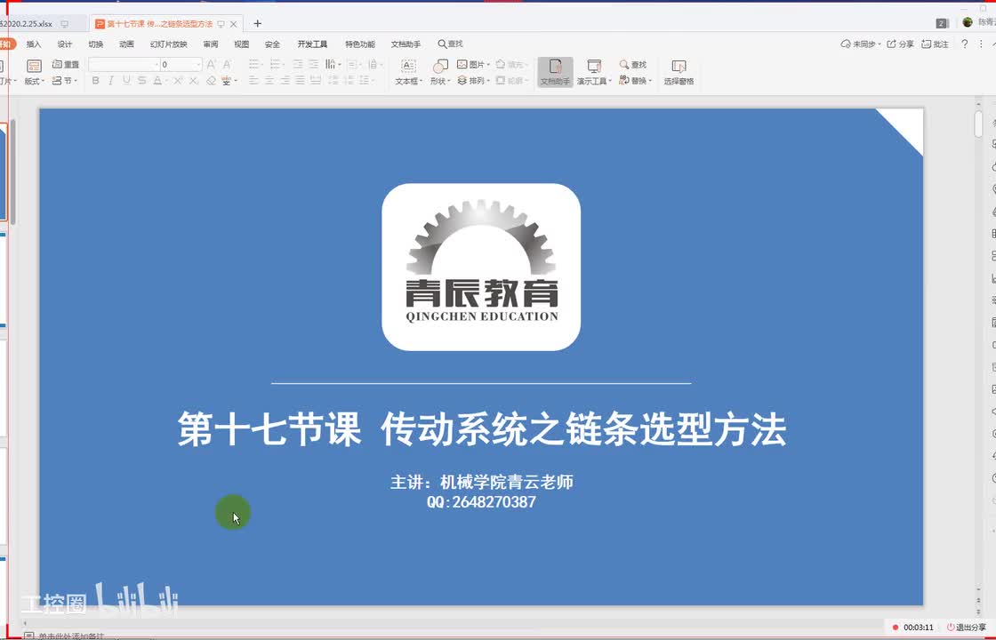Click the clear formatting eraser icon
The width and height of the screenshot is (996, 640).
pyautogui.click(x=211, y=81)
